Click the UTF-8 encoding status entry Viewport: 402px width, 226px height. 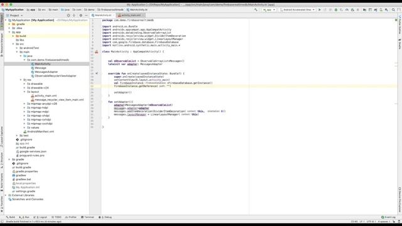371,222
